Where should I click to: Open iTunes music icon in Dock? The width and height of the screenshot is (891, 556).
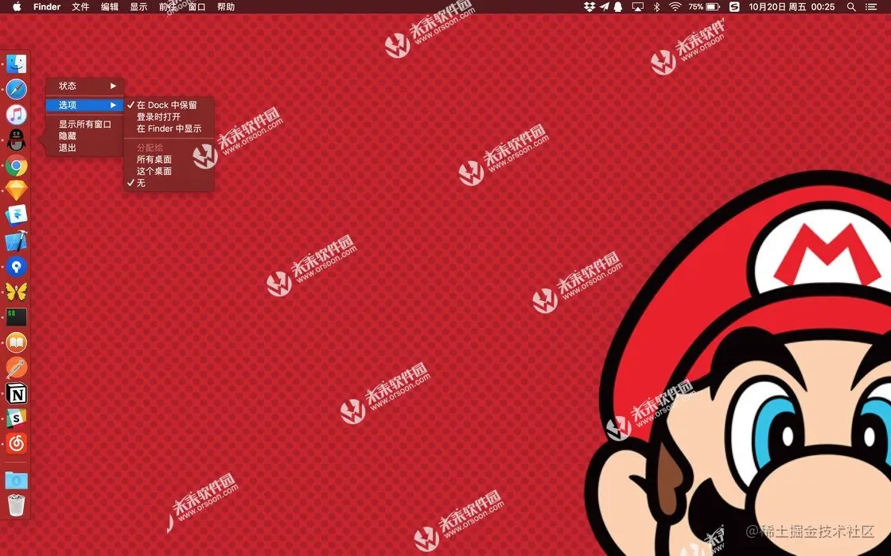pos(16,114)
